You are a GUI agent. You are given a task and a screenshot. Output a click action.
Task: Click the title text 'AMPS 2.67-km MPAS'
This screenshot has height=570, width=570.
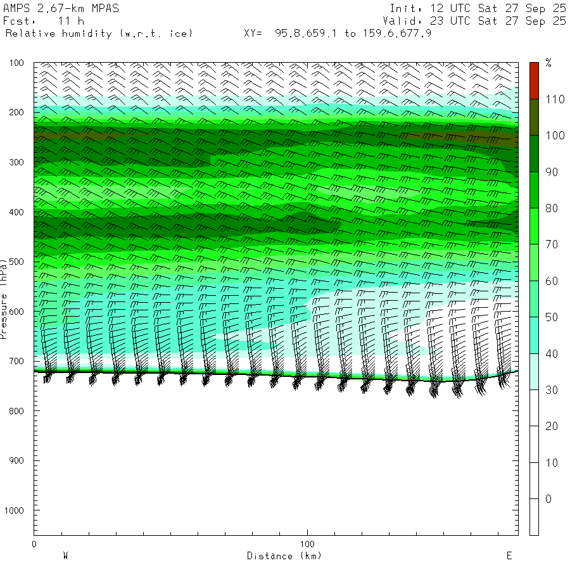[61, 8]
